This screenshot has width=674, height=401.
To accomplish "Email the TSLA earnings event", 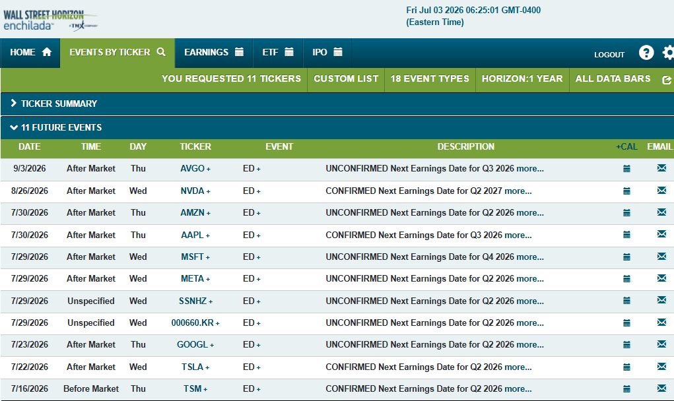I will click(661, 366).
